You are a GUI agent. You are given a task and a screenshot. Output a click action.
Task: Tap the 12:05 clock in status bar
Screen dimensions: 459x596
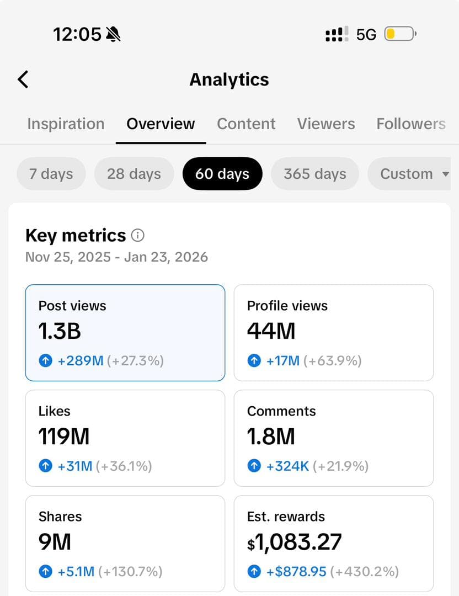tap(77, 34)
